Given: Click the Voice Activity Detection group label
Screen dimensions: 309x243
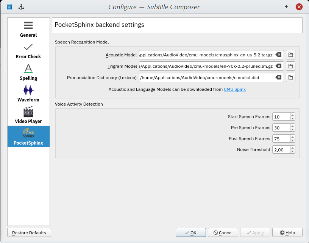Looking at the screenshot, I should point(79,104).
